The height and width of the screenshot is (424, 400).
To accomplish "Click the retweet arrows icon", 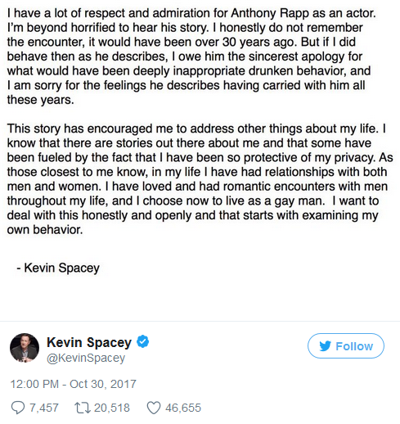I will point(83,408).
